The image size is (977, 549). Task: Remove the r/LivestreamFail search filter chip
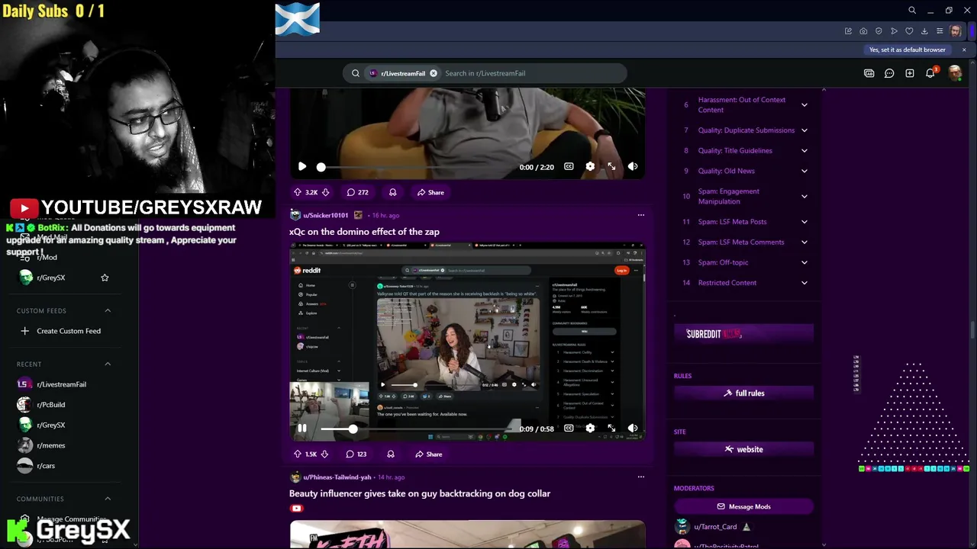pyautogui.click(x=434, y=73)
